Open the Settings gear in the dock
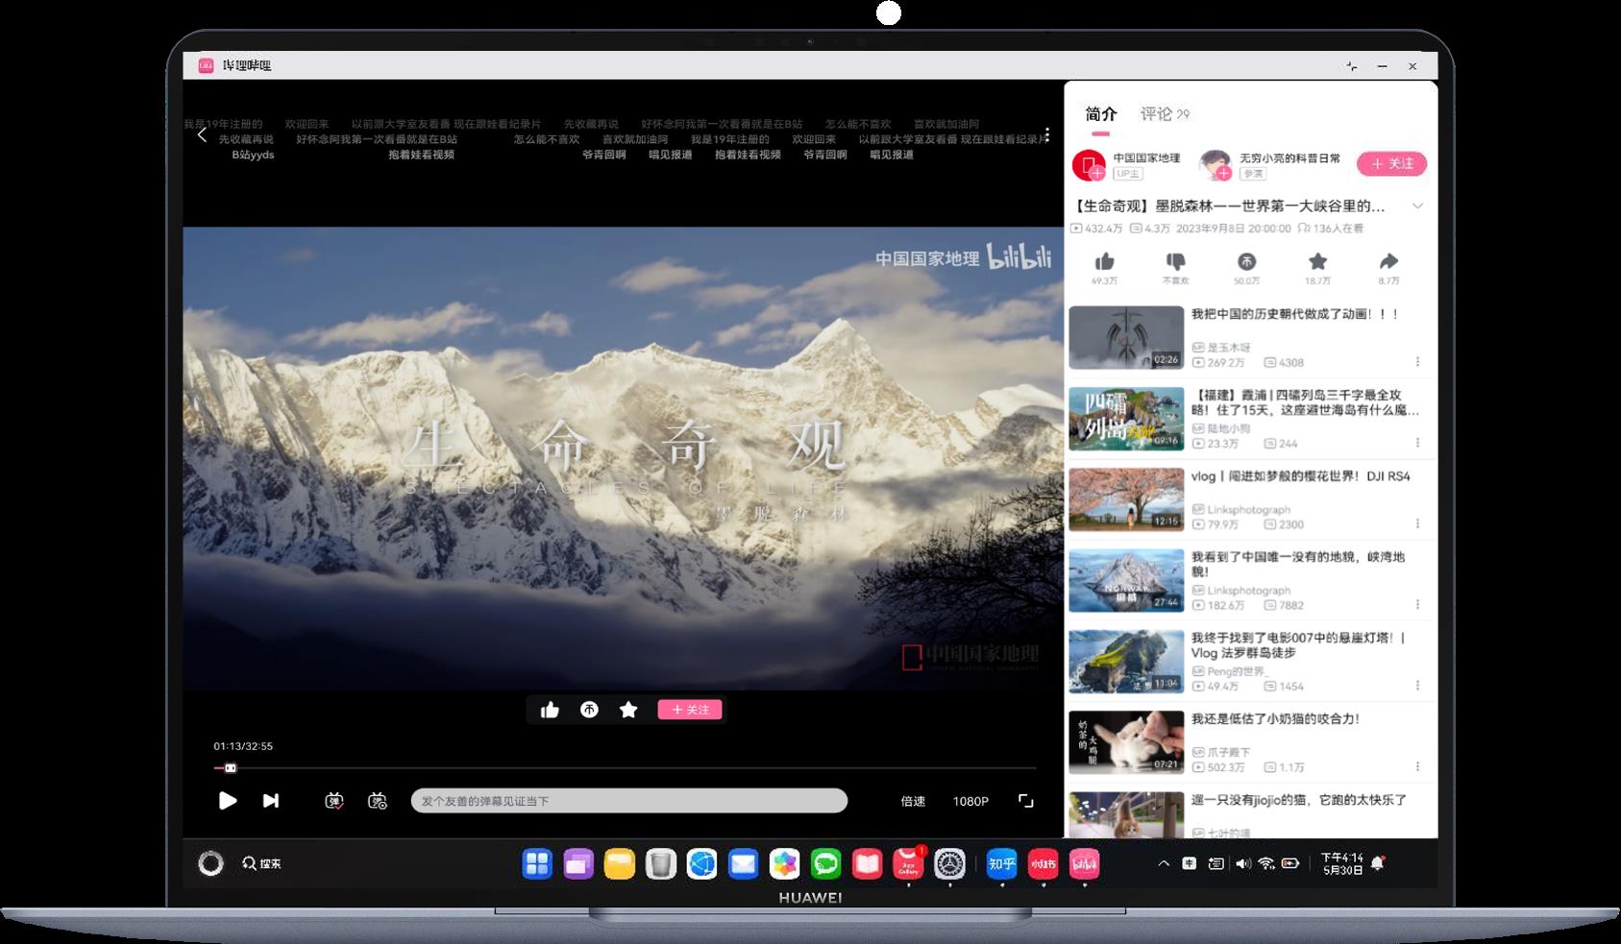Image resolution: width=1621 pixels, height=944 pixels. pos(949,864)
